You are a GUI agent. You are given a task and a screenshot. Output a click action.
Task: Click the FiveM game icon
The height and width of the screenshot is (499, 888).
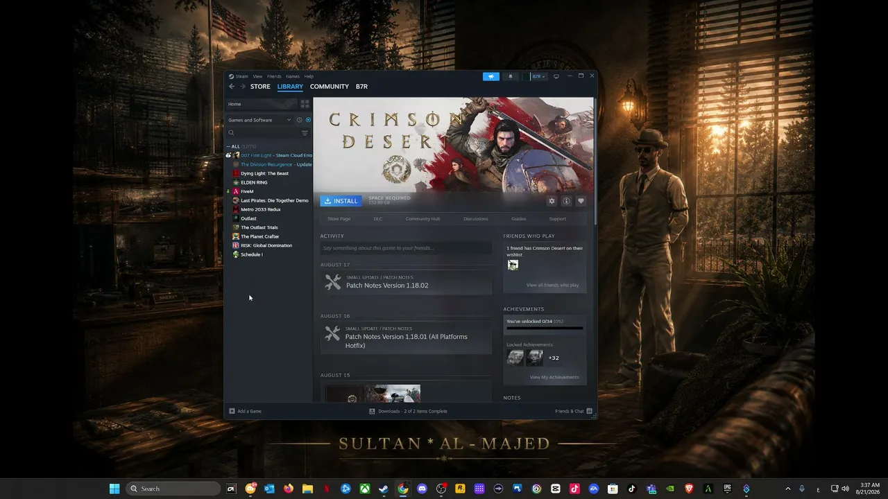(236, 191)
